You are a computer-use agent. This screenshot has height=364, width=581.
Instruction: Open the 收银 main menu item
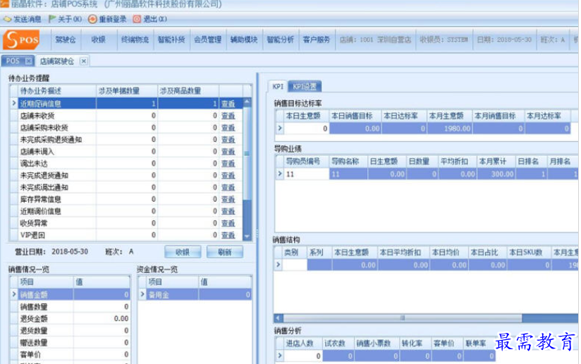coord(99,40)
